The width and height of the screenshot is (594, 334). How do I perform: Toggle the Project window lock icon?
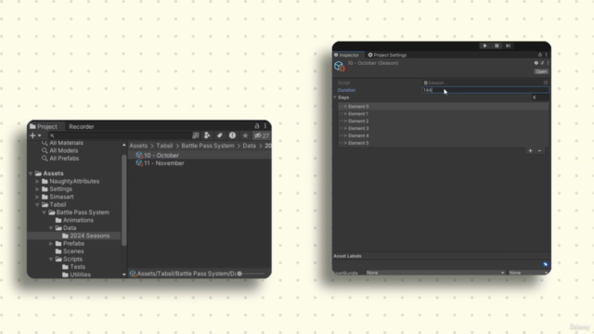click(257, 126)
